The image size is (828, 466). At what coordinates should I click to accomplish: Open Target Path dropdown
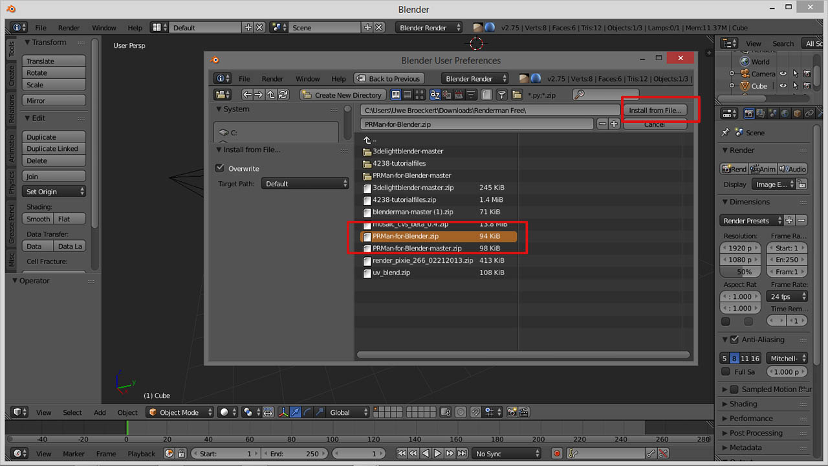click(305, 184)
